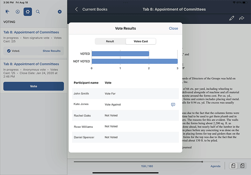Switch to the Result tab
The height and width of the screenshot is (175, 251).
pos(110,41)
